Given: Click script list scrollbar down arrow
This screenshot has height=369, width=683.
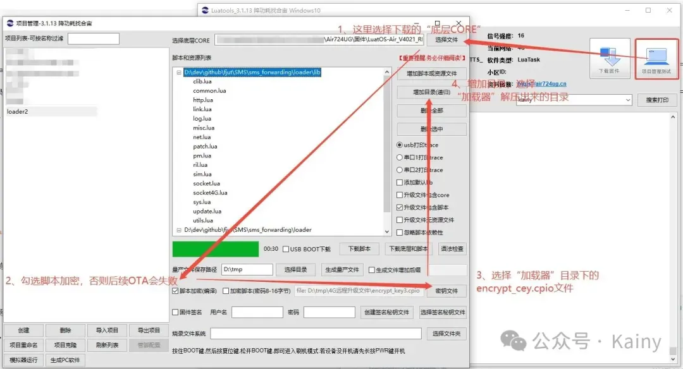Looking at the screenshot, I should [x=387, y=232].
